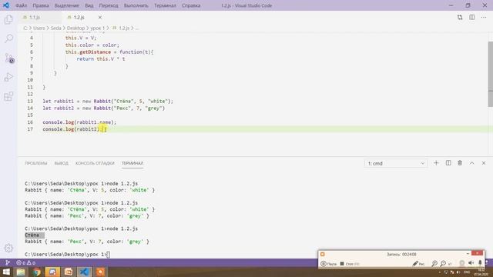
Task: Click the Seda breadcrumb segment
Action: (x=56, y=28)
